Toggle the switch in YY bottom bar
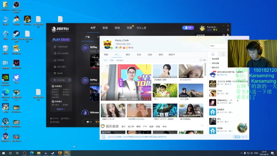 [x=236, y=137]
